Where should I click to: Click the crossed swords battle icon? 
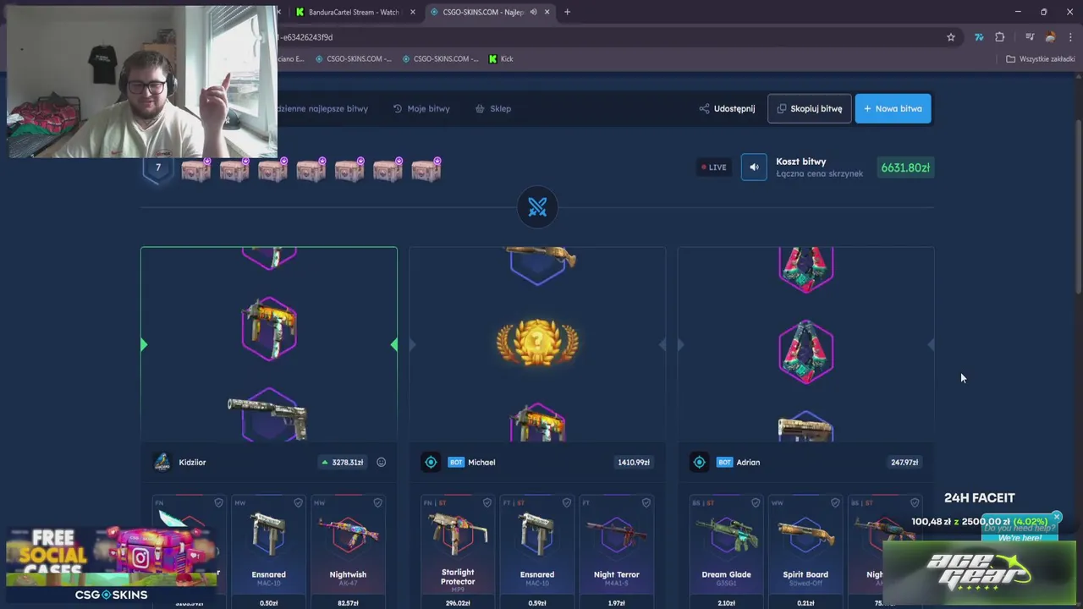[x=537, y=207]
